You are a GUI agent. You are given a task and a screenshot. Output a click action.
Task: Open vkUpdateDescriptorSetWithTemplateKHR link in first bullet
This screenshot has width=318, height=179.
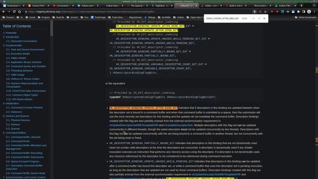pos(134,125)
